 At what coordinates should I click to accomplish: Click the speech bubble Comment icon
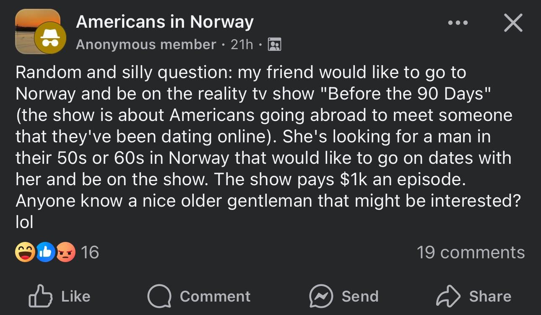coord(159,297)
